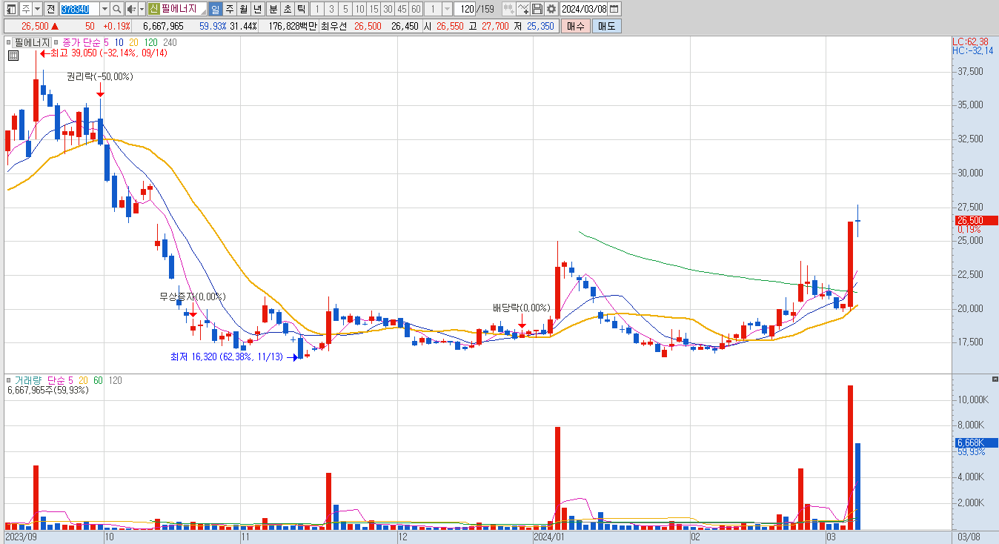This screenshot has width=999, height=544.
Task: Click the 최저 16,320 low price label
Action: 227,356
